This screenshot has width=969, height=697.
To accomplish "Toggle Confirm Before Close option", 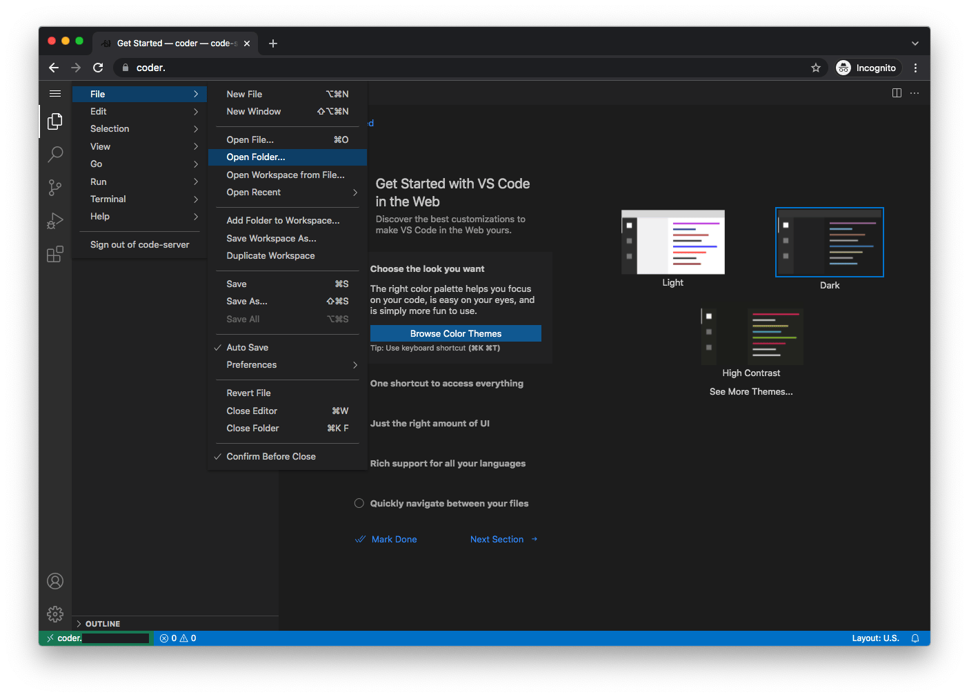I will pos(271,456).
